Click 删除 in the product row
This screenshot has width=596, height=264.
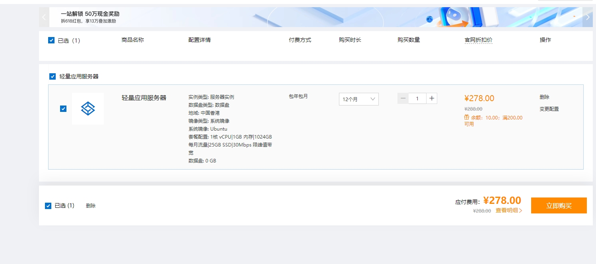(x=544, y=97)
